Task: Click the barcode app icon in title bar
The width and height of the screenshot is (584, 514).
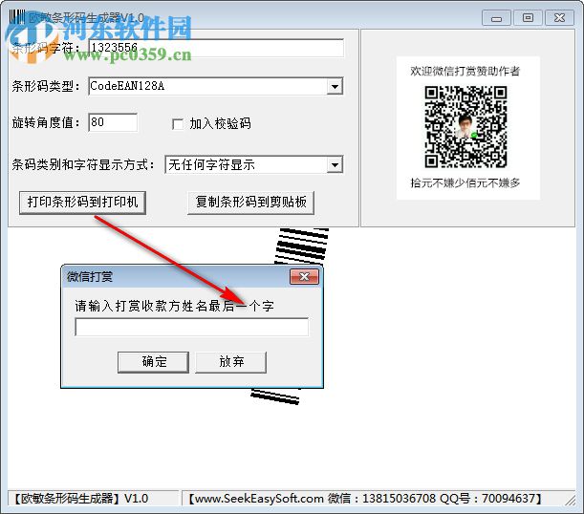Action: pos(17,17)
